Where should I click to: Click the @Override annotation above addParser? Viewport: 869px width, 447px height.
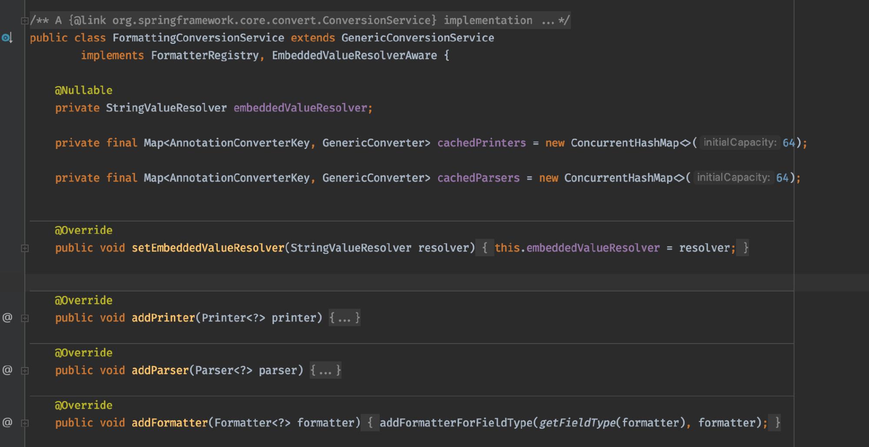pos(83,353)
